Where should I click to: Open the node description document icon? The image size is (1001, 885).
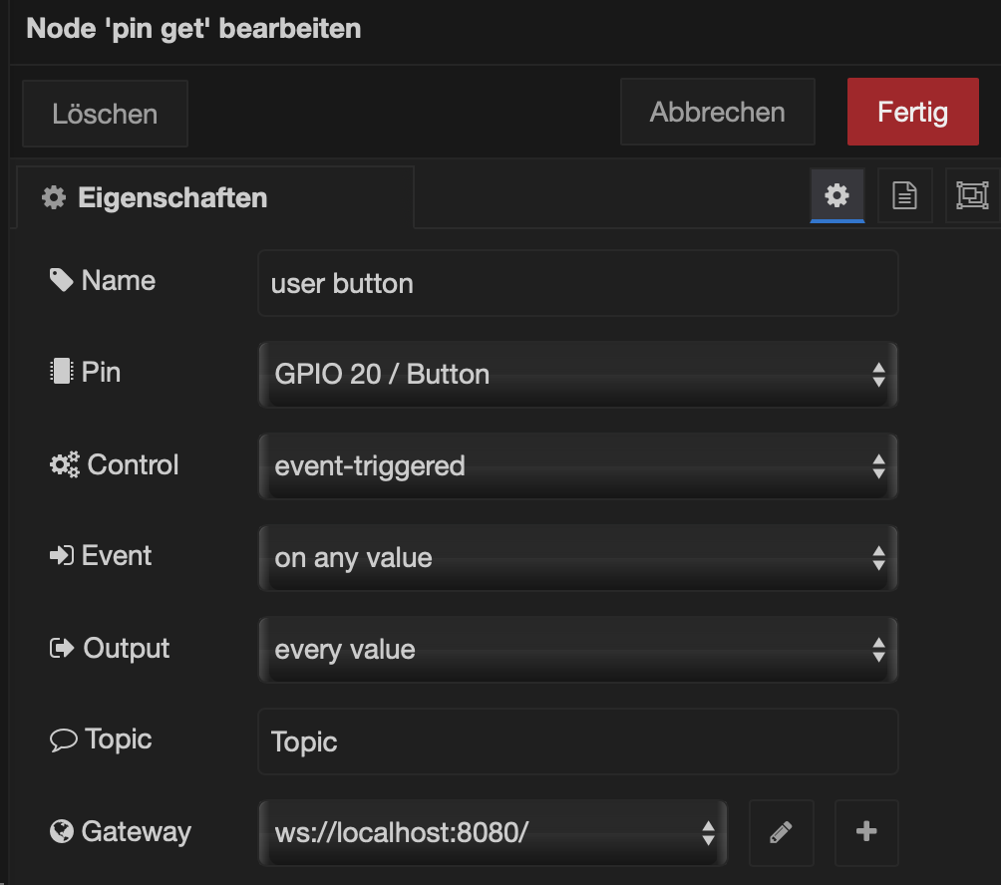tap(904, 195)
